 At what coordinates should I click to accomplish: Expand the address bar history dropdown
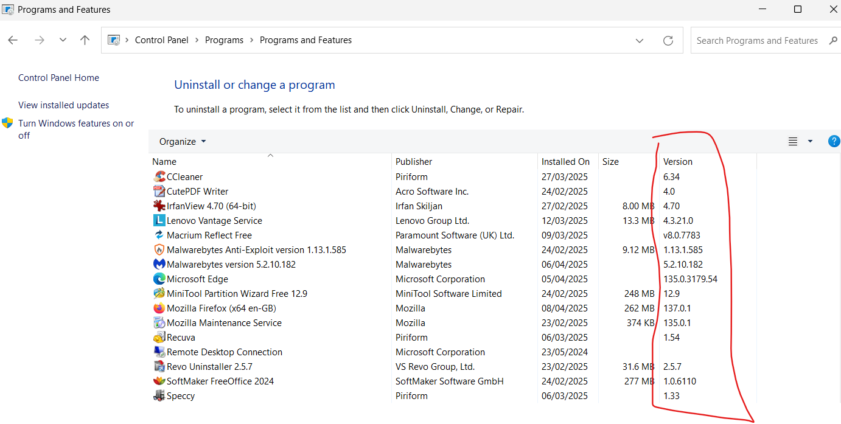640,40
